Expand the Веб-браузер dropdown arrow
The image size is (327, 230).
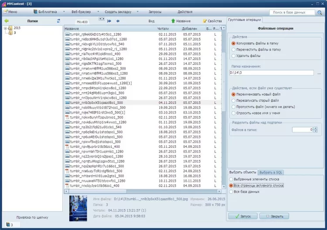pyautogui.click(x=98, y=12)
